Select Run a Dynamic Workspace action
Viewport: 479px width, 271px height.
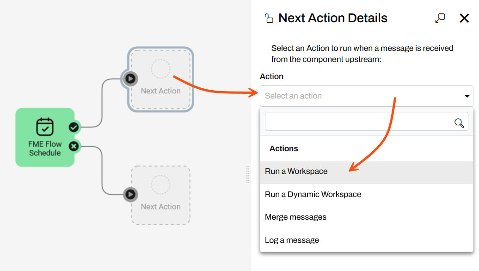[313, 194]
